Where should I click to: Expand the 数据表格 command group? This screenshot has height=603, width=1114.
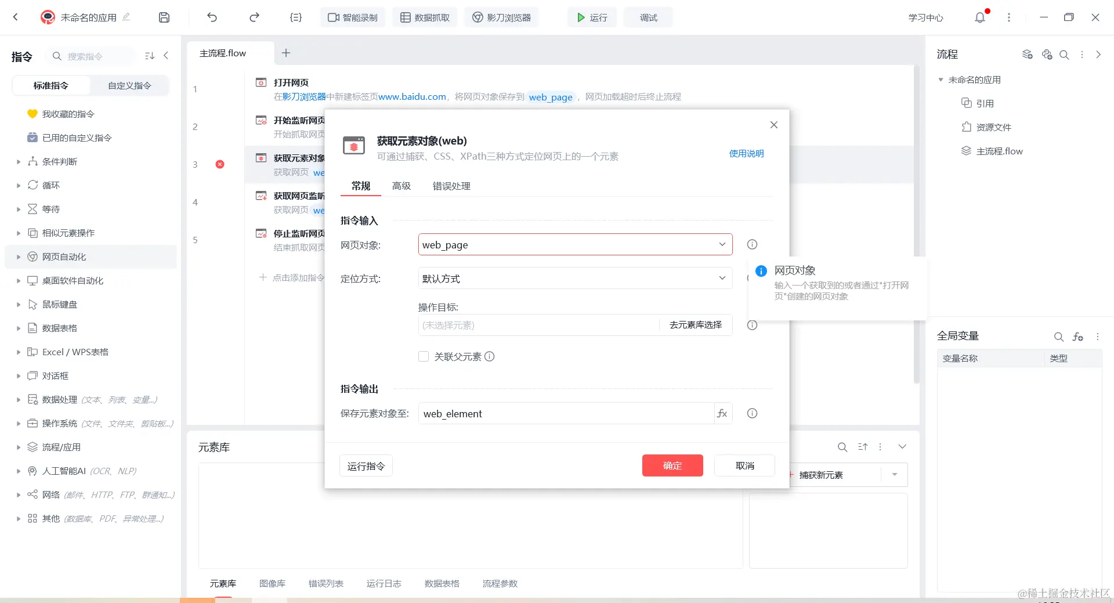tap(19, 328)
